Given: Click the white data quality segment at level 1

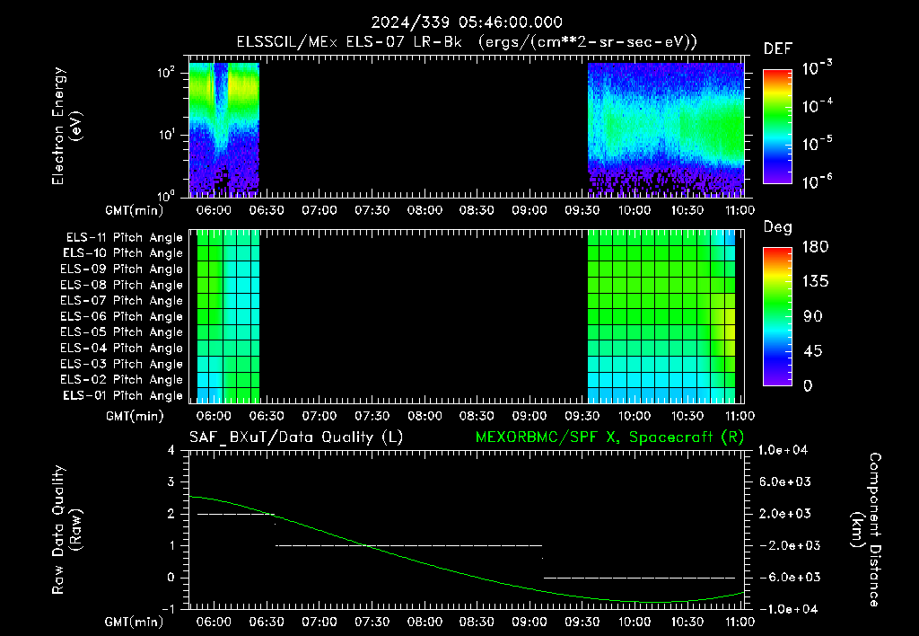Looking at the screenshot, I should pyautogui.click(x=408, y=545).
